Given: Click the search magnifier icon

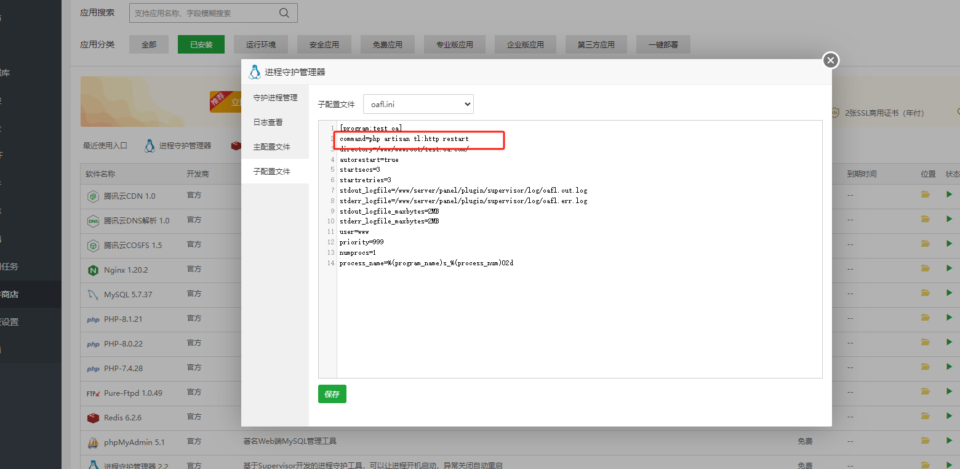Looking at the screenshot, I should tap(284, 13).
